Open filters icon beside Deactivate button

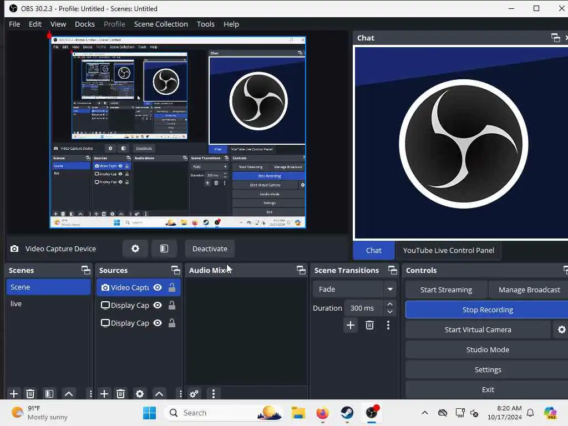[x=164, y=248]
